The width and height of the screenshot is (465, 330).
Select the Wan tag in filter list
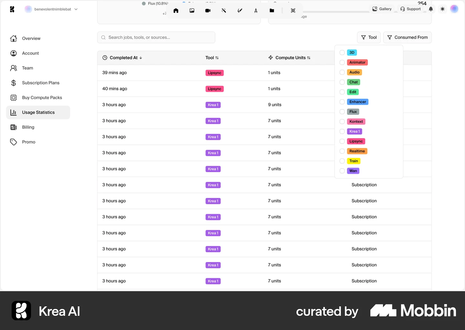click(353, 171)
